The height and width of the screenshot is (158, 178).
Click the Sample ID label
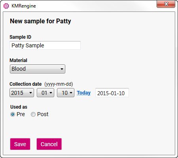(20, 37)
